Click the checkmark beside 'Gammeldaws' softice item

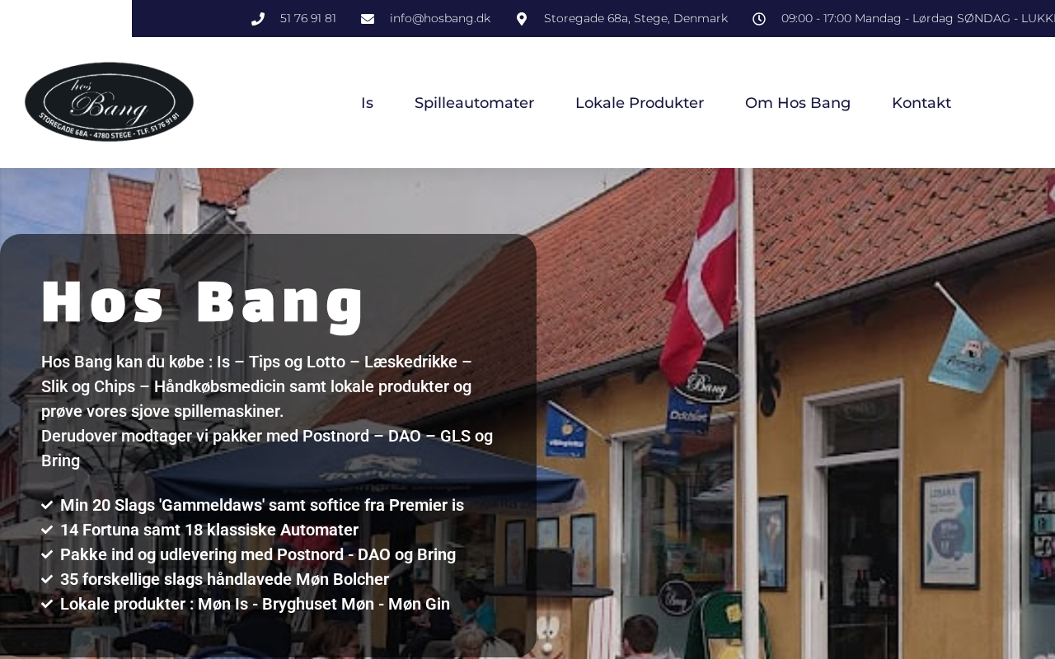click(47, 505)
